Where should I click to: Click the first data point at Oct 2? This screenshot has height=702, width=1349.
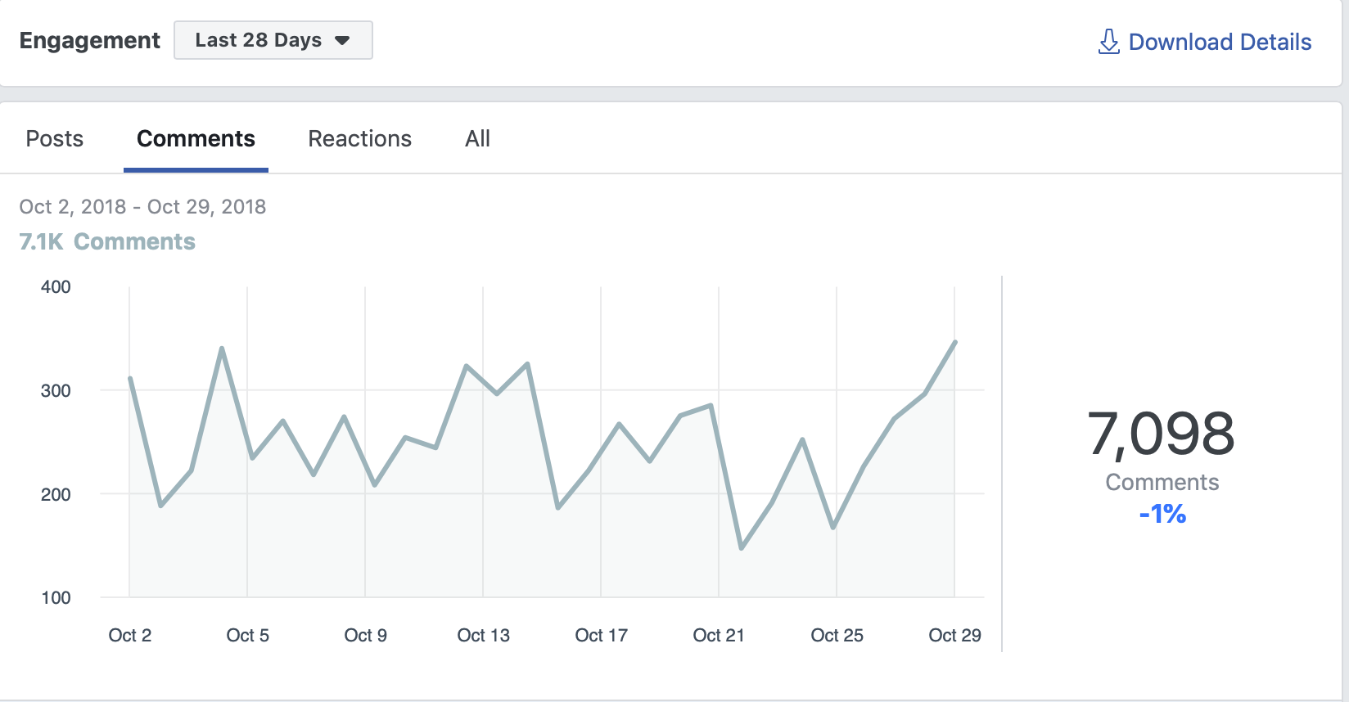click(x=130, y=378)
